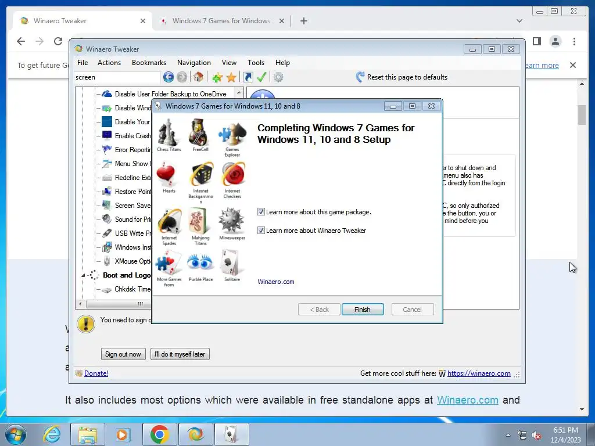Viewport: 595px width, 446px height.
Task: Click the Purble Place eyes icon
Action: (200, 262)
